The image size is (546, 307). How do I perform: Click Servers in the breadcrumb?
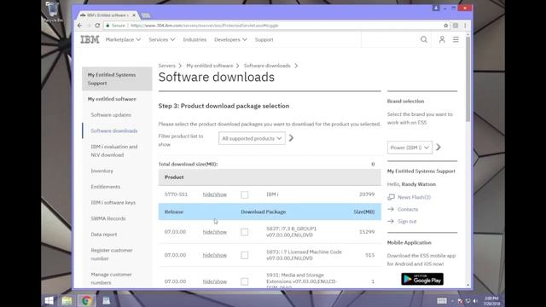[x=167, y=66]
